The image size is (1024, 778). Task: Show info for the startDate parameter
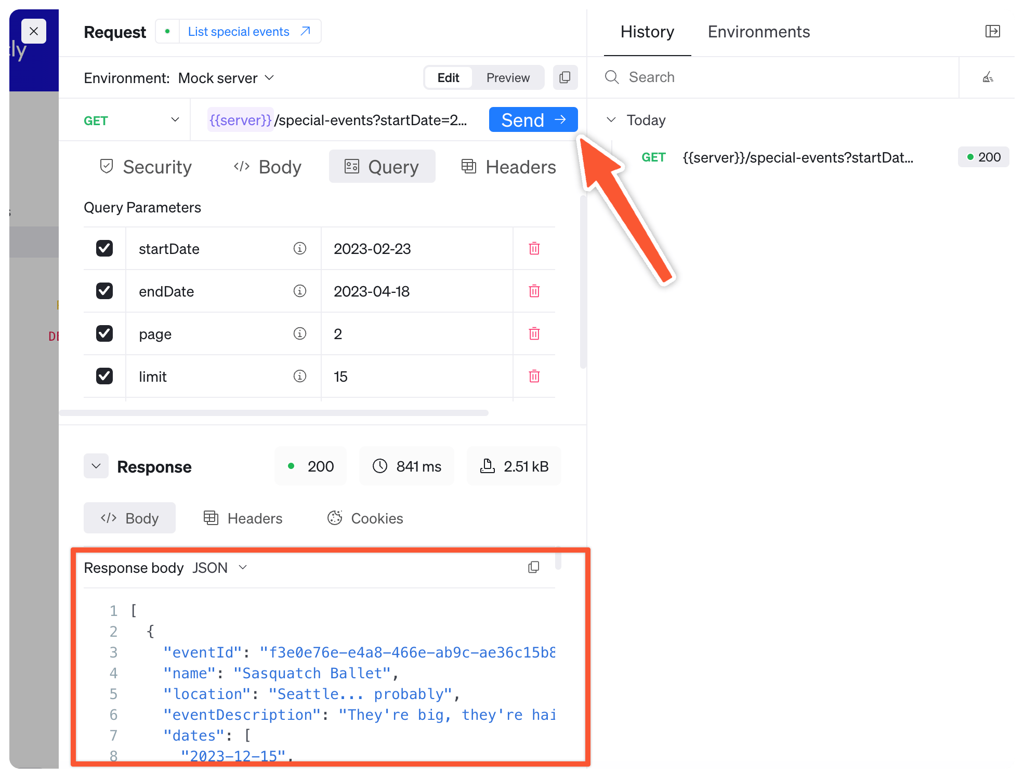tap(300, 248)
